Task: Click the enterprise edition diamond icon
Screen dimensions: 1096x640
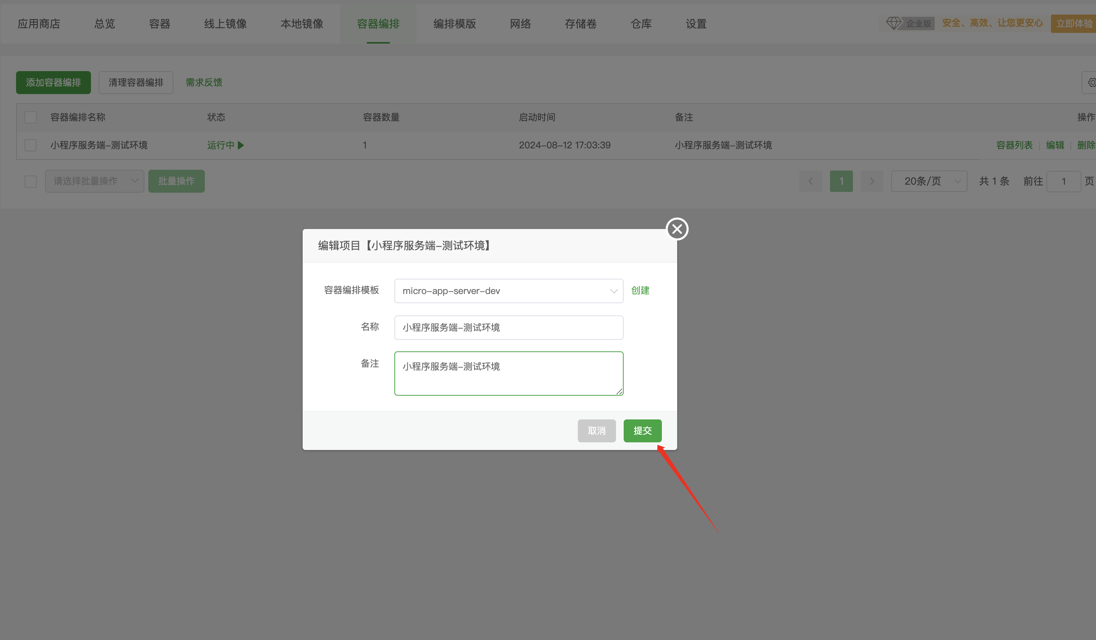Action: point(893,23)
